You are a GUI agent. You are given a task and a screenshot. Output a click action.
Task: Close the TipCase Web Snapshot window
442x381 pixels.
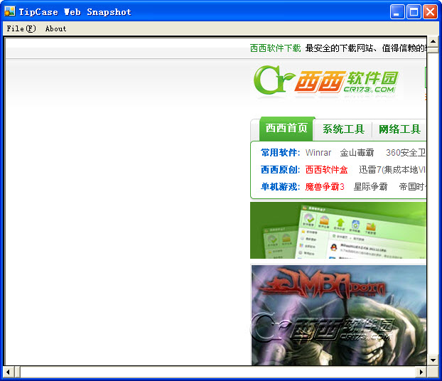coord(430,12)
